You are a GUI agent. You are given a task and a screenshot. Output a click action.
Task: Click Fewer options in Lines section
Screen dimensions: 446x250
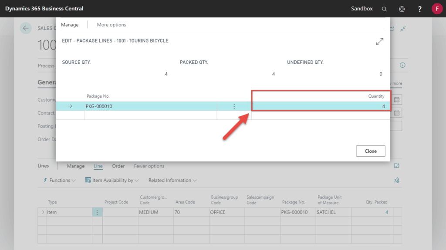[149, 166]
